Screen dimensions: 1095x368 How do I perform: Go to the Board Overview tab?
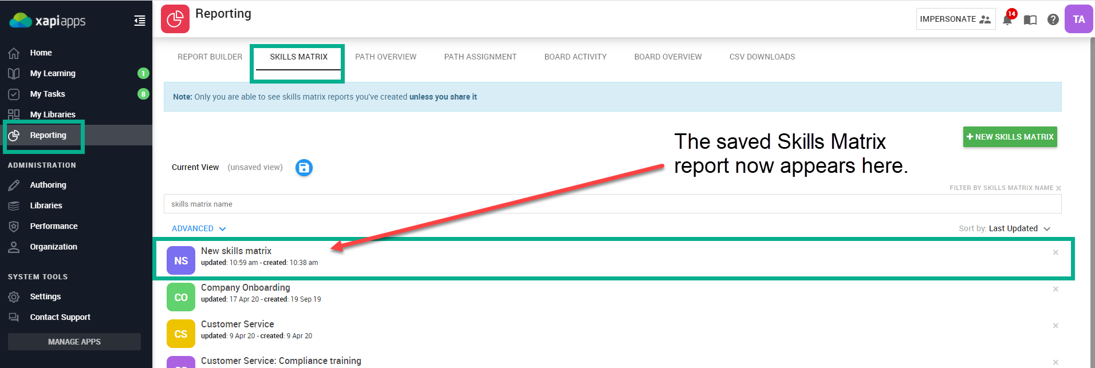668,57
